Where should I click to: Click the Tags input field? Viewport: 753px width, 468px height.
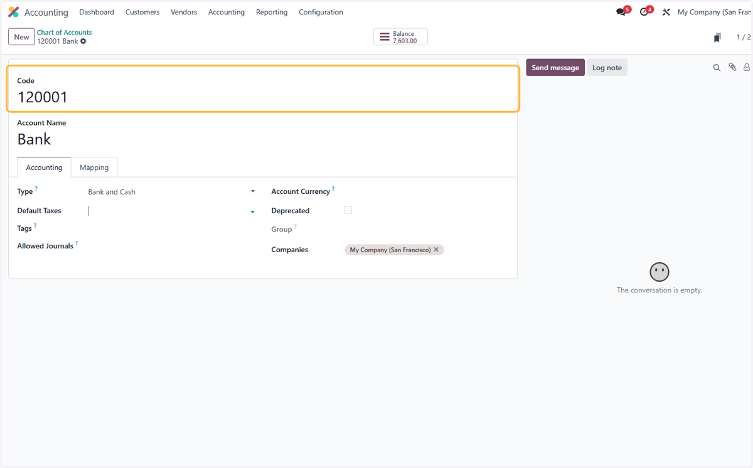[x=171, y=228]
